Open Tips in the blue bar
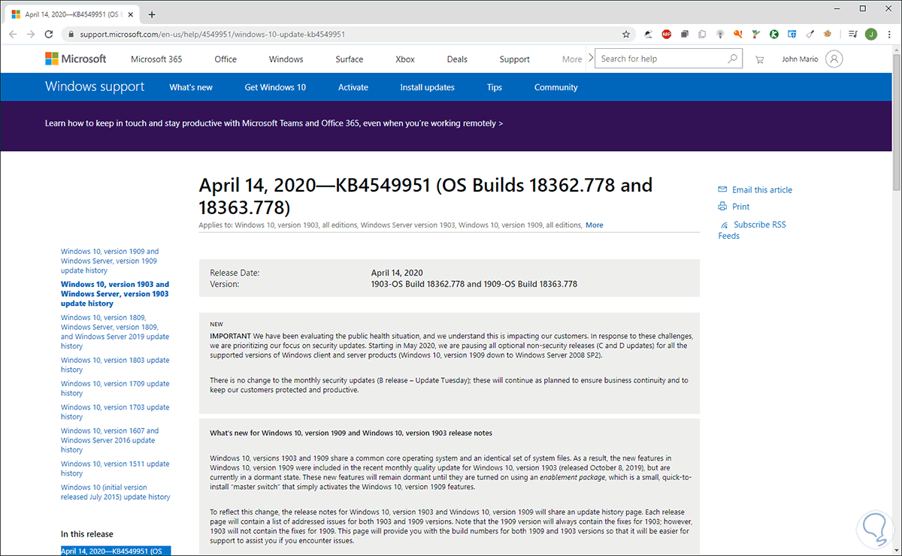 pos(495,87)
